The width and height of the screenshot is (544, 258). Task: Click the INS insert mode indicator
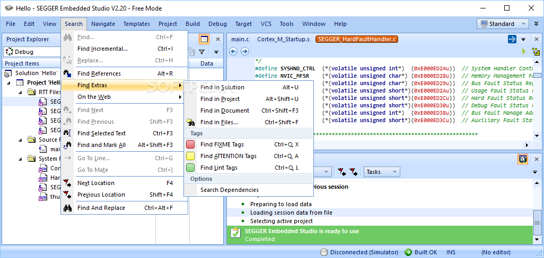point(451,252)
